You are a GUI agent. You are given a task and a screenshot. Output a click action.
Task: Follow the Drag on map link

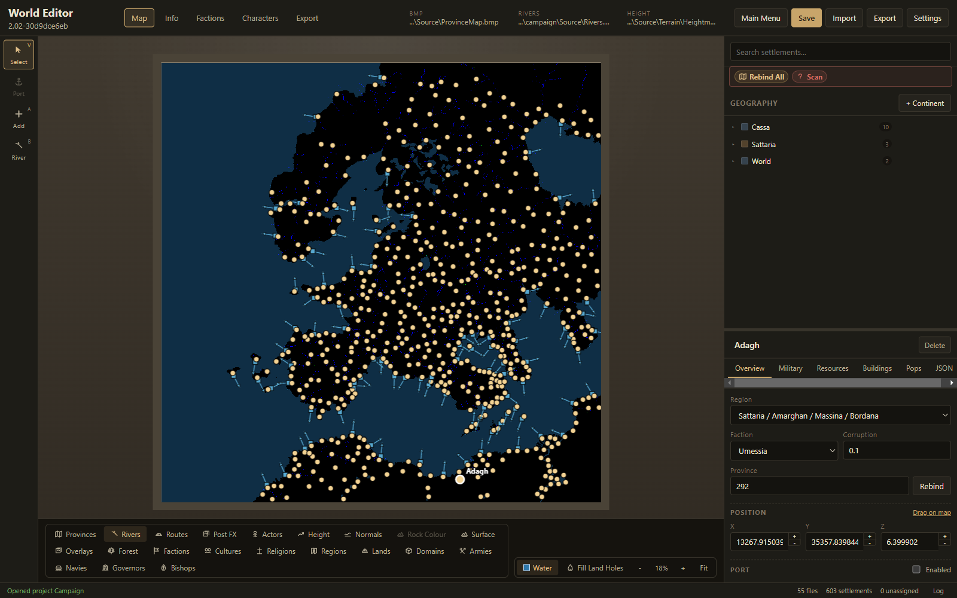932,512
